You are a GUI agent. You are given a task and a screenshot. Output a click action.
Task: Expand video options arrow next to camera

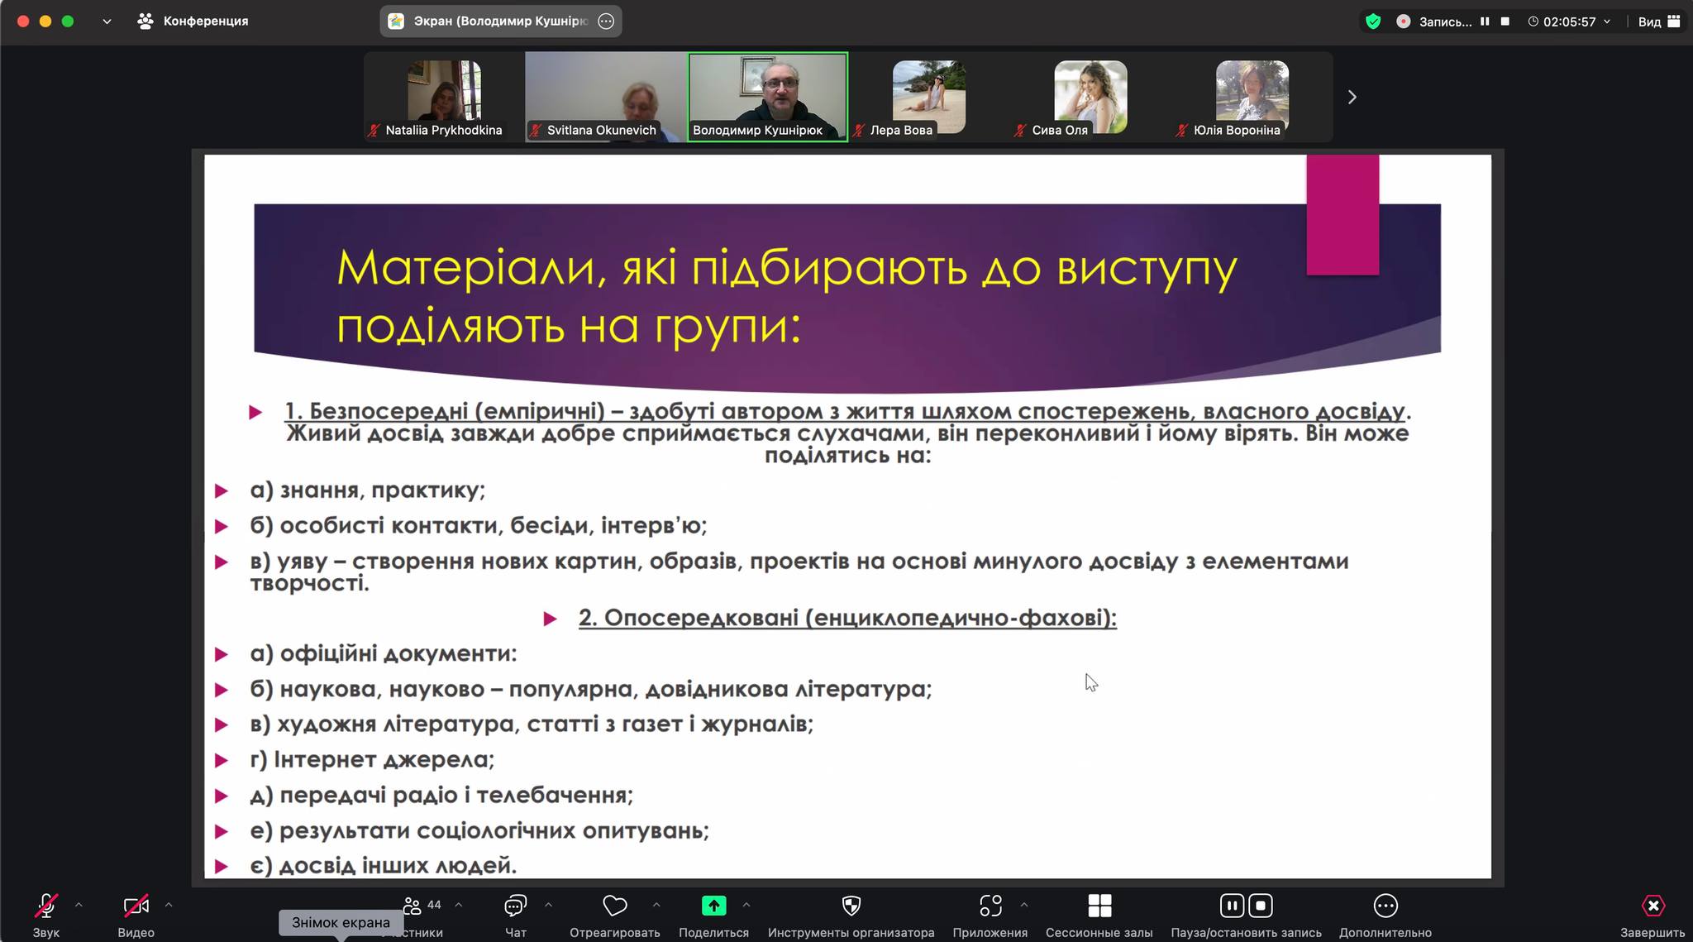169,906
